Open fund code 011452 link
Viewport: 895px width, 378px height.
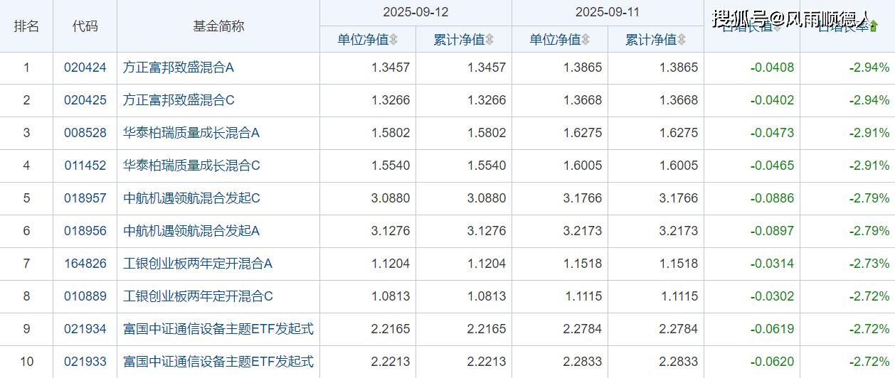(85, 166)
